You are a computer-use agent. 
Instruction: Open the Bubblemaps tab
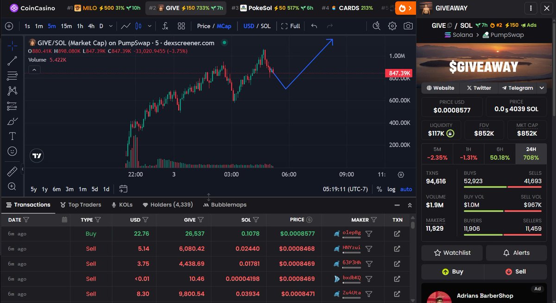(x=225, y=205)
